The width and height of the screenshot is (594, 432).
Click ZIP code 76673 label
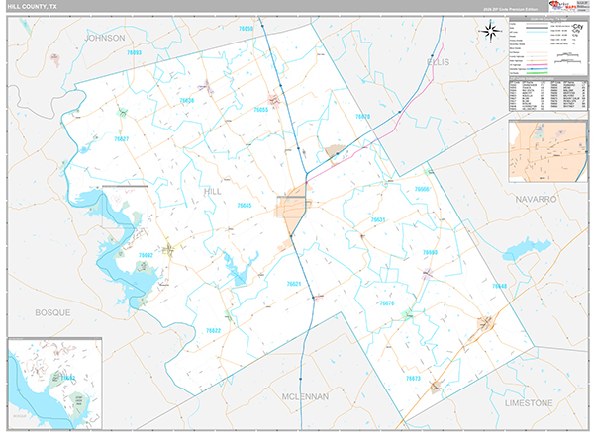pos(413,379)
